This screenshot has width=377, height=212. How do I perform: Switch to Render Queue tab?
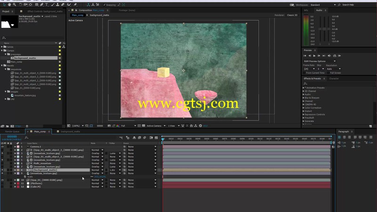click(12, 132)
